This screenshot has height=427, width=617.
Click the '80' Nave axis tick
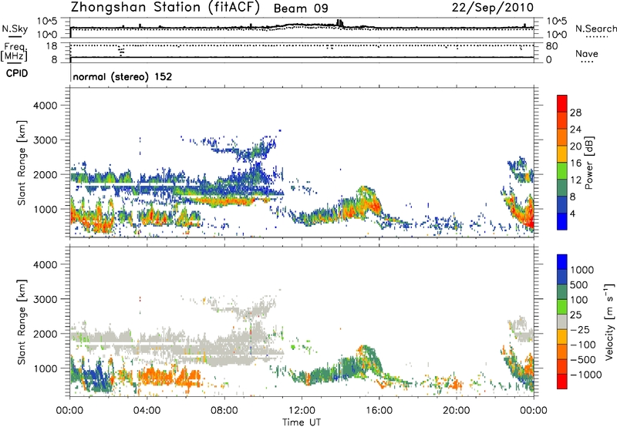coord(551,46)
